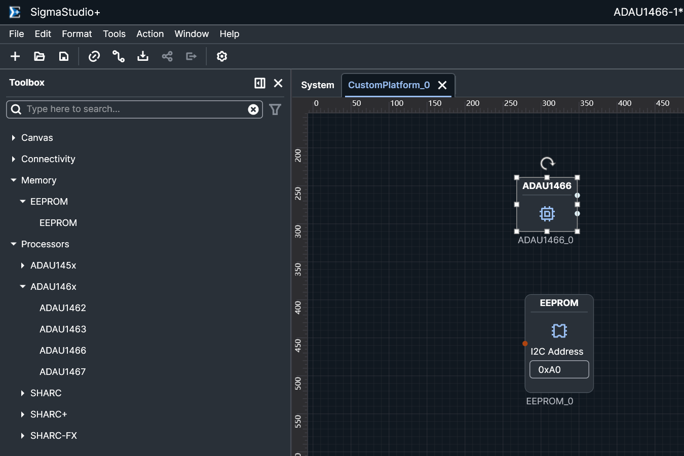Image resolution: width=684 pixels, height=456 pixels.
Task: Click the toolbox search input field
Action: pos(134,109)
